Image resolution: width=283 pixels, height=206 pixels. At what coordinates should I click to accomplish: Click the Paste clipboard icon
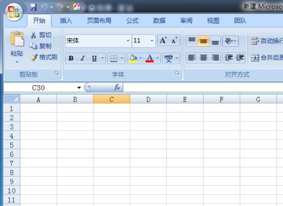click(x=17, y=39)
